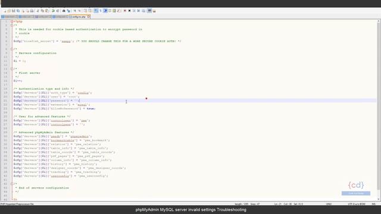This screenshot has width=381, height=214.
Task: Zoom in with the toolbar icon
Action: 74,11
